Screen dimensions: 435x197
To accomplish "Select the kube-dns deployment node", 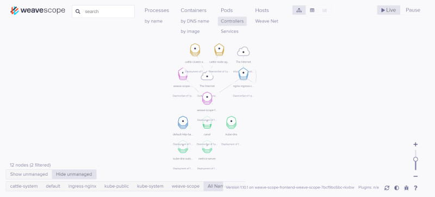I will click(x=231, y=122).
